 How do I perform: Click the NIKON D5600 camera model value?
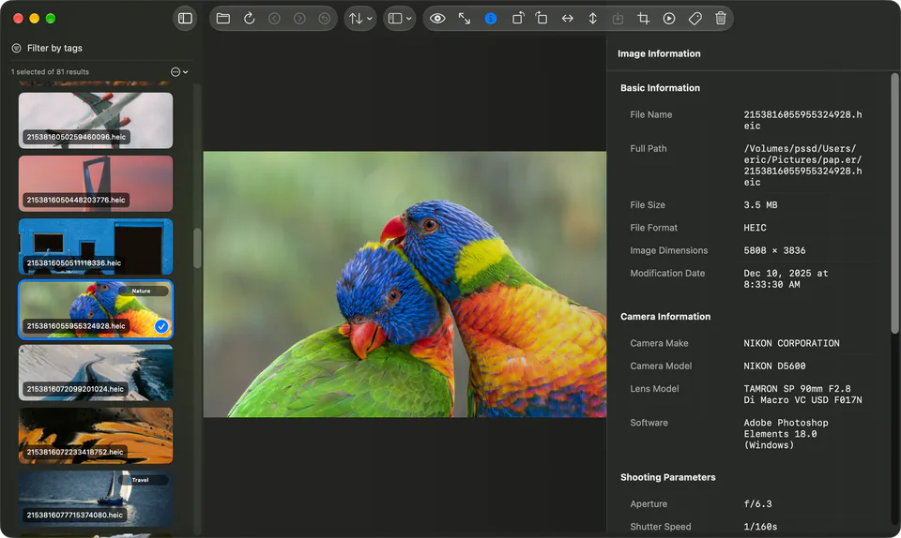pos(774,366)
